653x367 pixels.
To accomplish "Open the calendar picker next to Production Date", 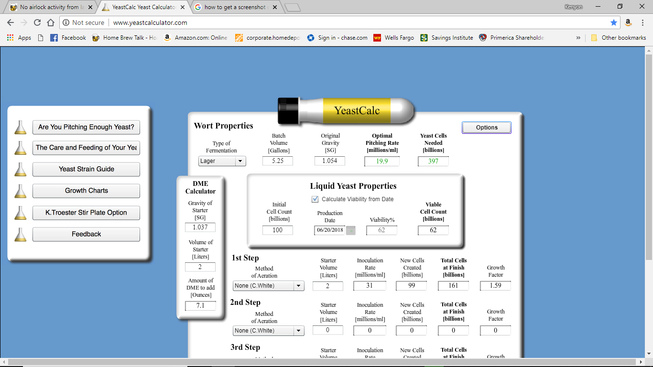I will (351, 230).
